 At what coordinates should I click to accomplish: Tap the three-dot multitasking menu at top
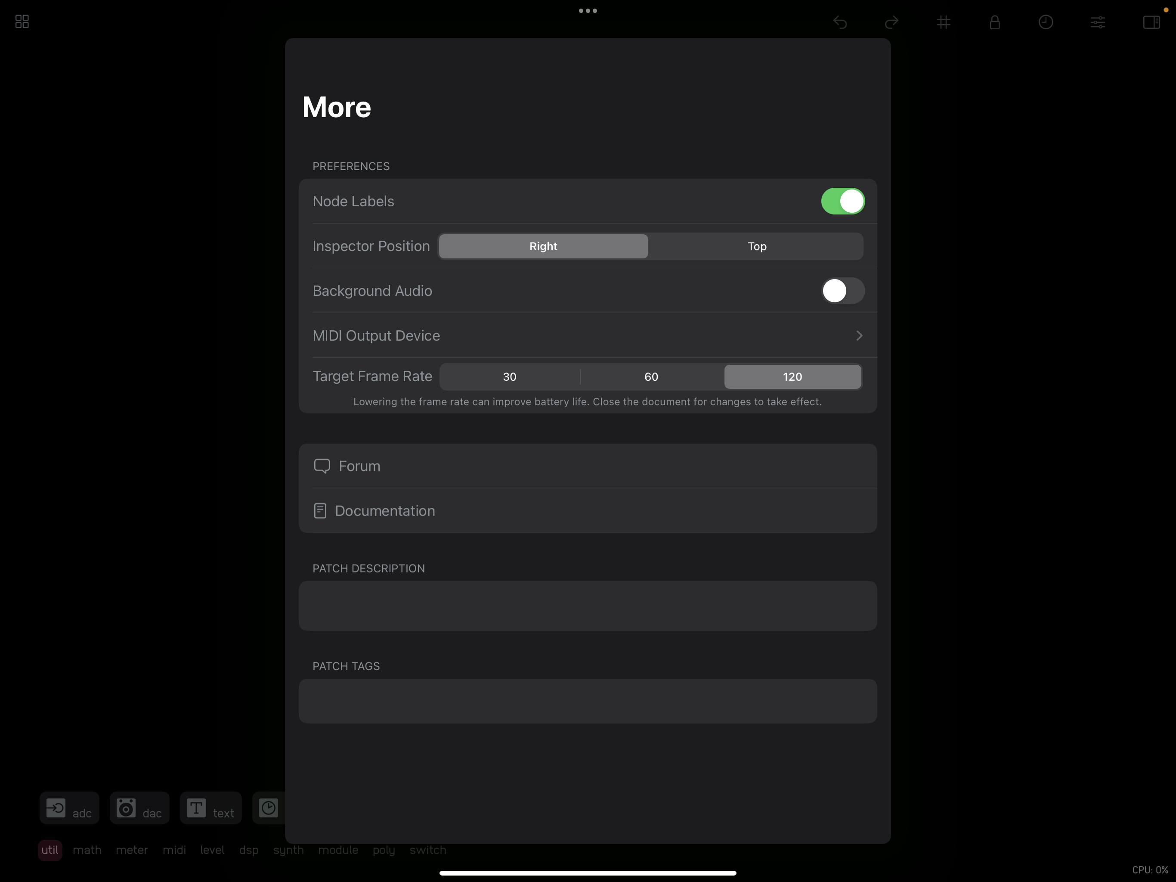[x=588, y=11]
